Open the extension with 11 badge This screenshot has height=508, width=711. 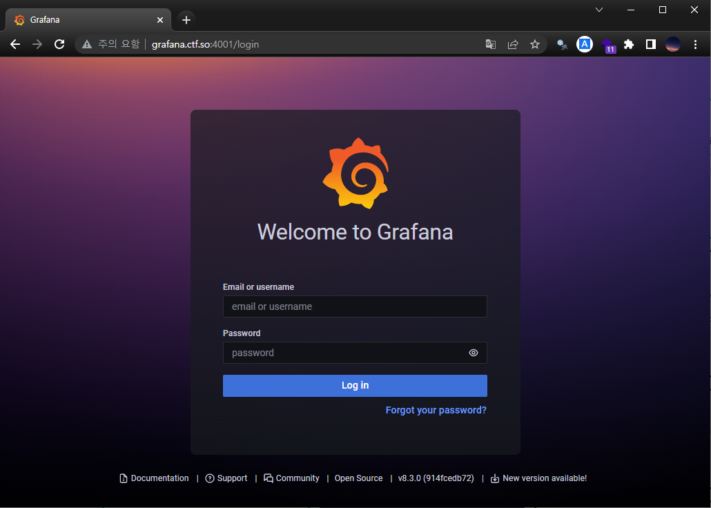[608, 46]
